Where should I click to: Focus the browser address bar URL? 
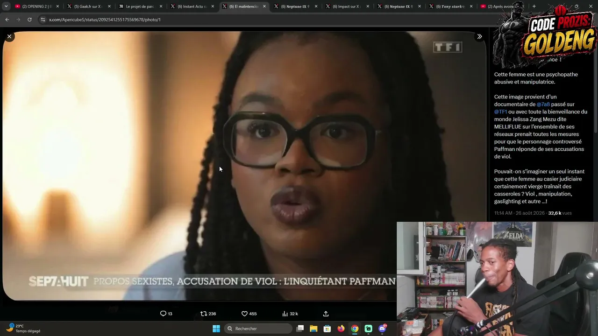point(105,20)
